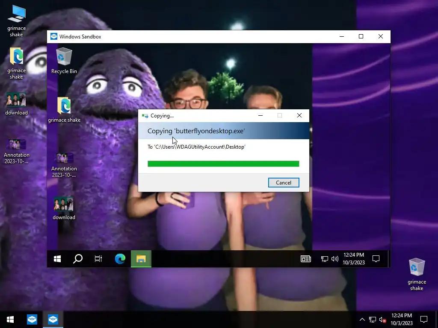438x328 pixels.
Task: Click the host network tray icon
Action: 373,319
